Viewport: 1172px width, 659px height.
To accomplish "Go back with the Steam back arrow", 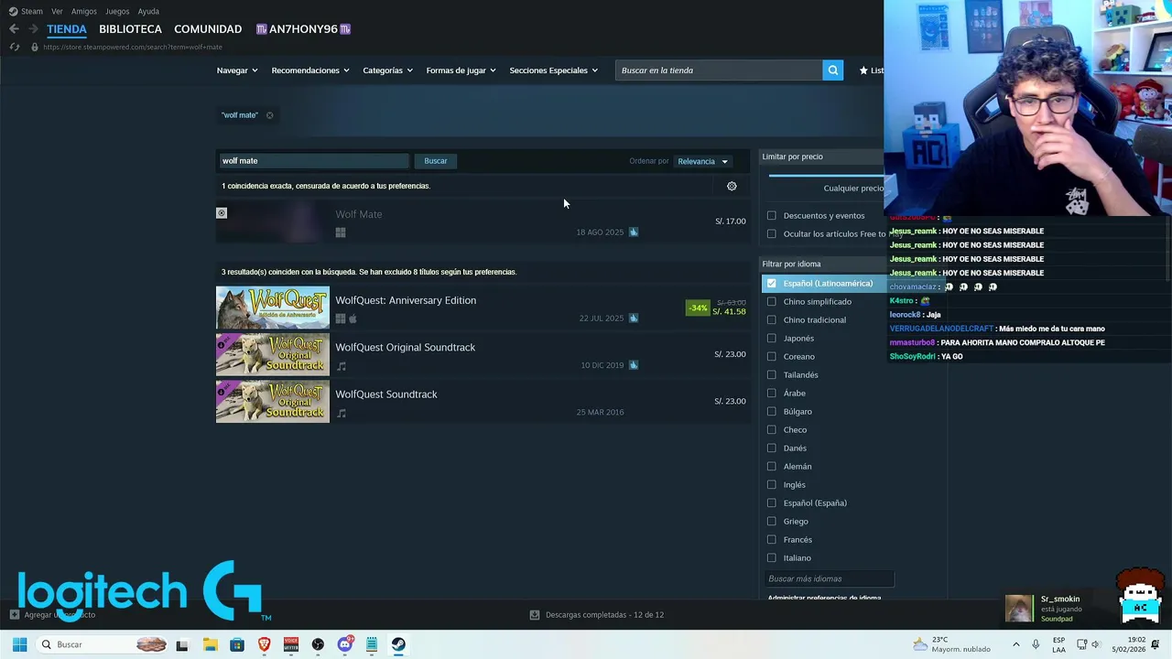I will coord(14,29).
